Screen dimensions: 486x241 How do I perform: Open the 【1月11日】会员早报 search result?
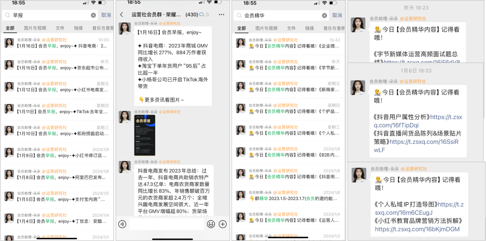(x=57, y=109)
